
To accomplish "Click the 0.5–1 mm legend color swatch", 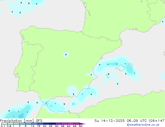I will tap(10, 124).
